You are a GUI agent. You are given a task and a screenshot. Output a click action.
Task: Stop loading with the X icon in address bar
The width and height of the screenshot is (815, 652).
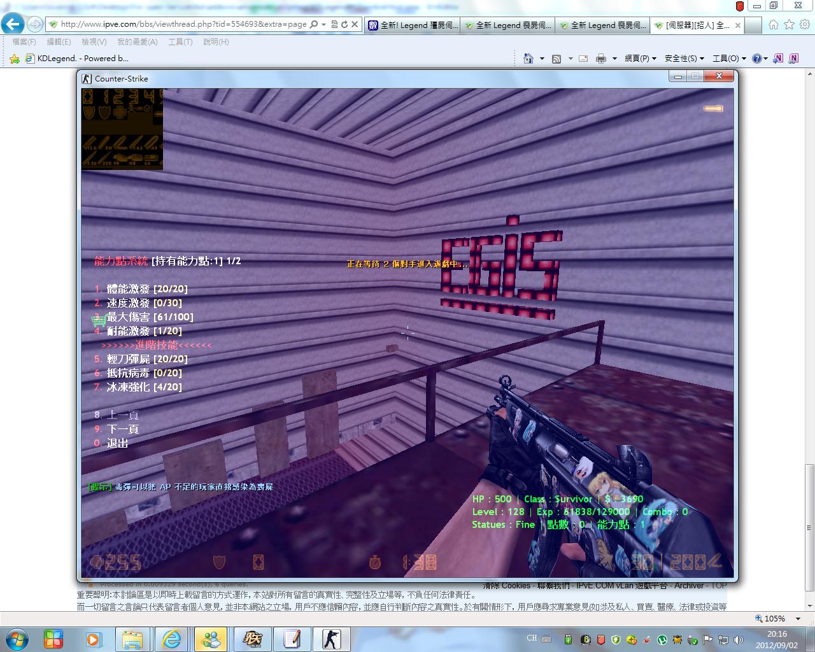(x=355, y=24)
